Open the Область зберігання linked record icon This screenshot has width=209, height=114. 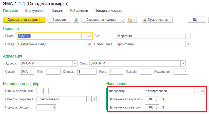tap(94, 99)
